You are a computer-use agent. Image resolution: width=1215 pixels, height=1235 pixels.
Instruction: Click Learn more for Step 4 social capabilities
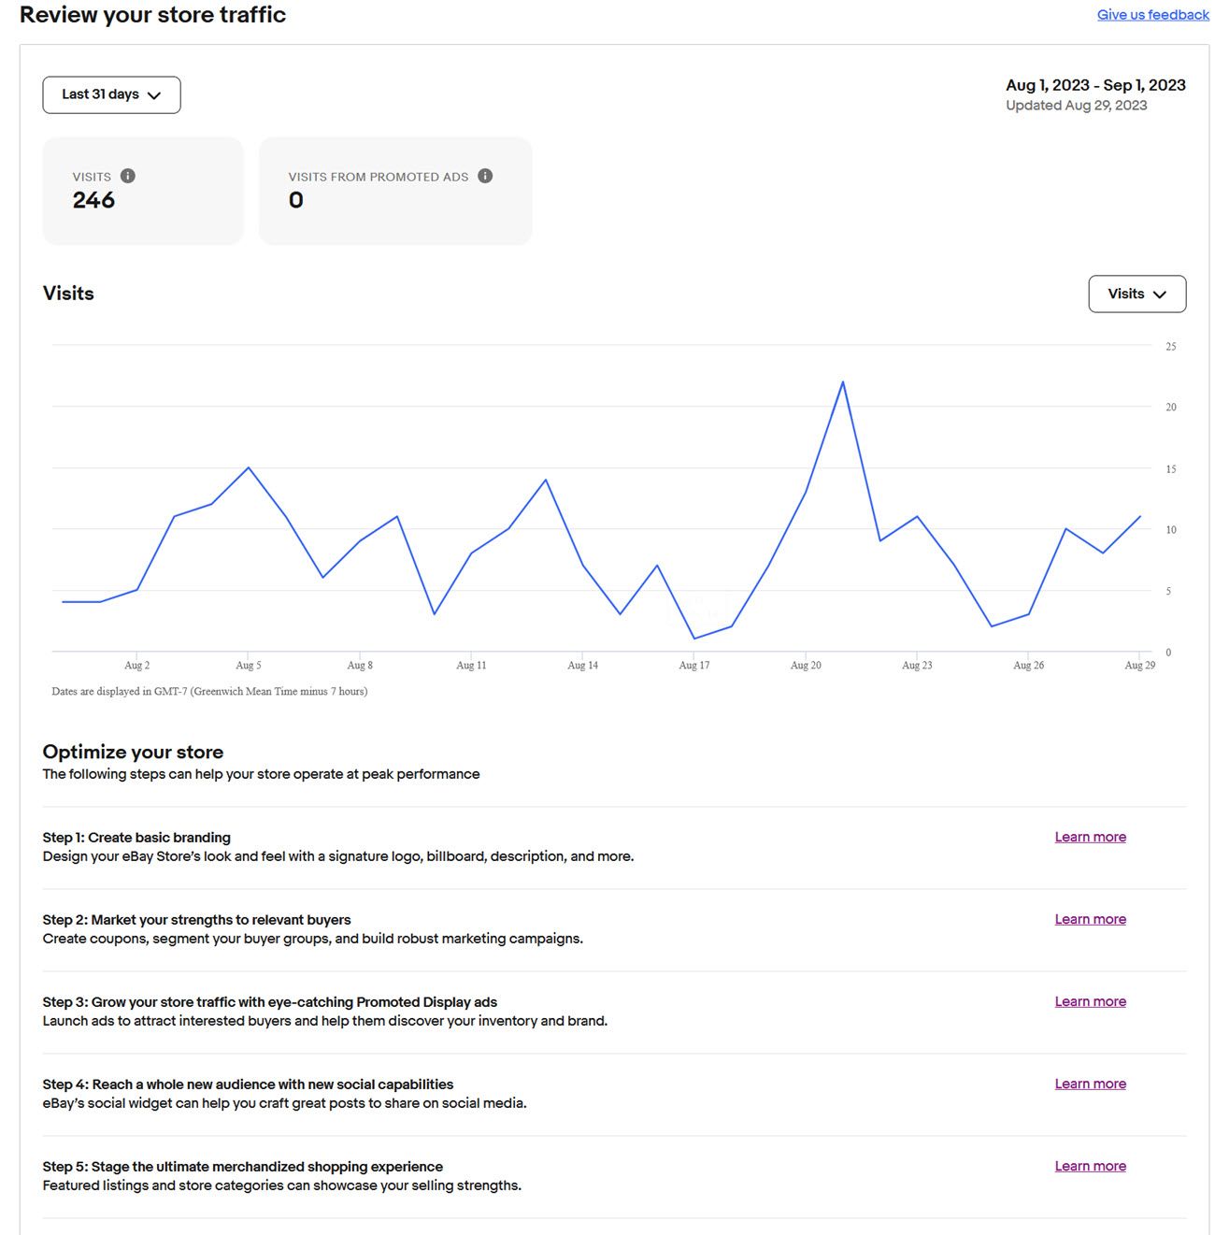click(1090, 1084)
